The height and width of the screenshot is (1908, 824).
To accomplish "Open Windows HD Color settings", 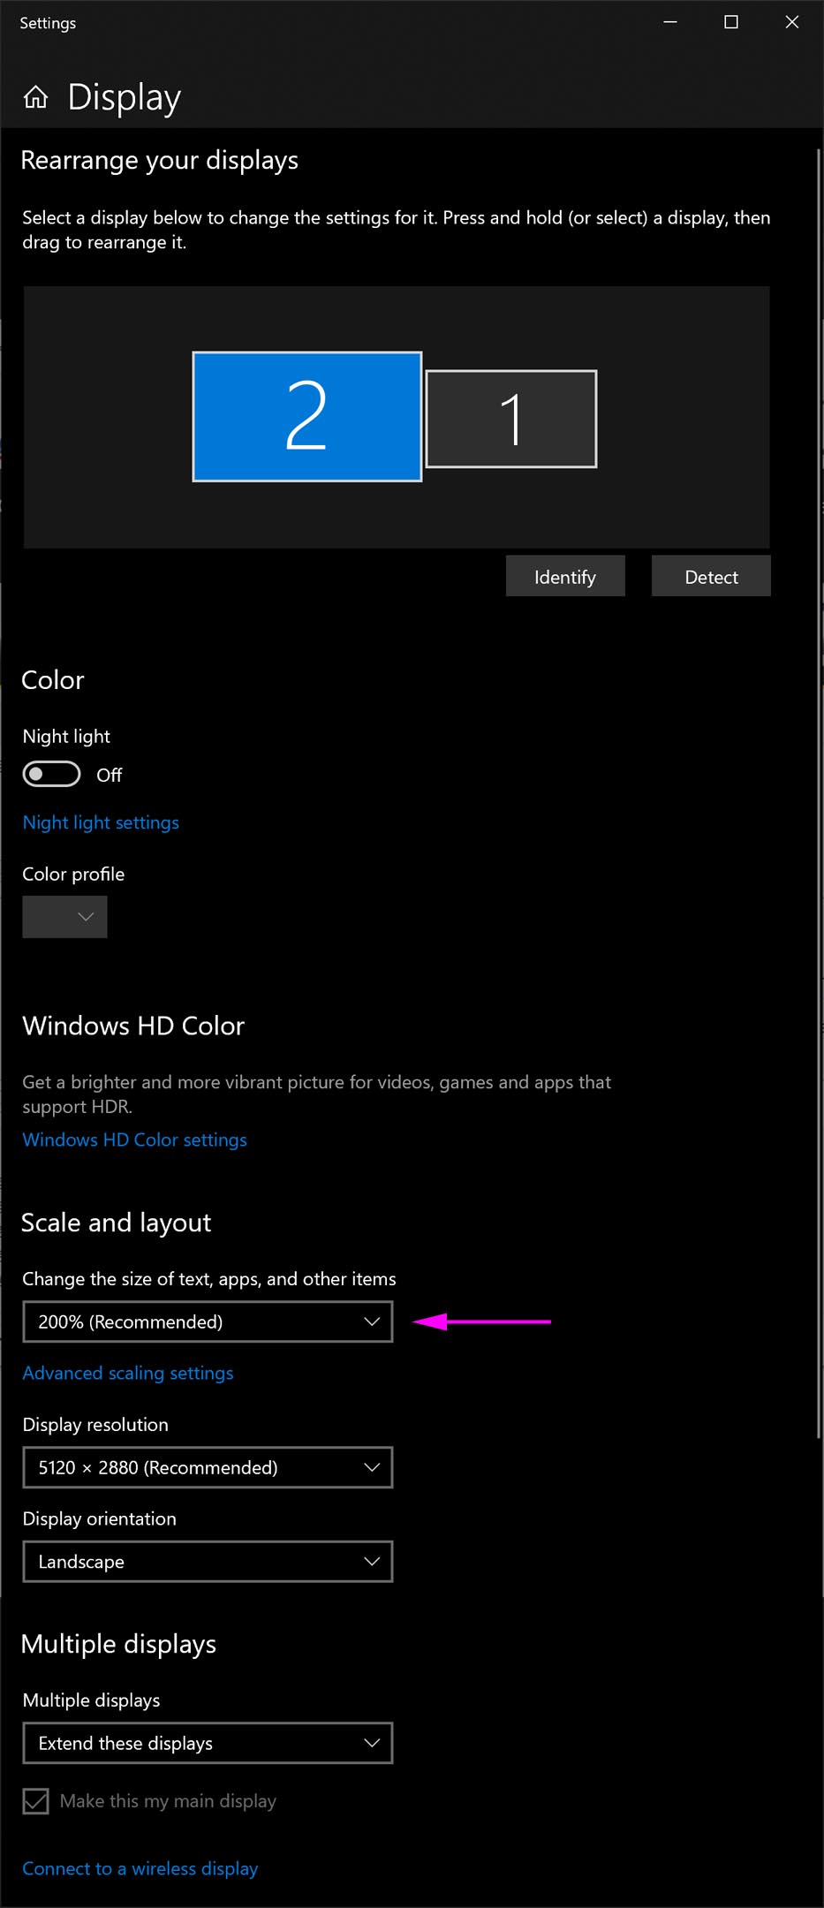I will point(134,1139).
